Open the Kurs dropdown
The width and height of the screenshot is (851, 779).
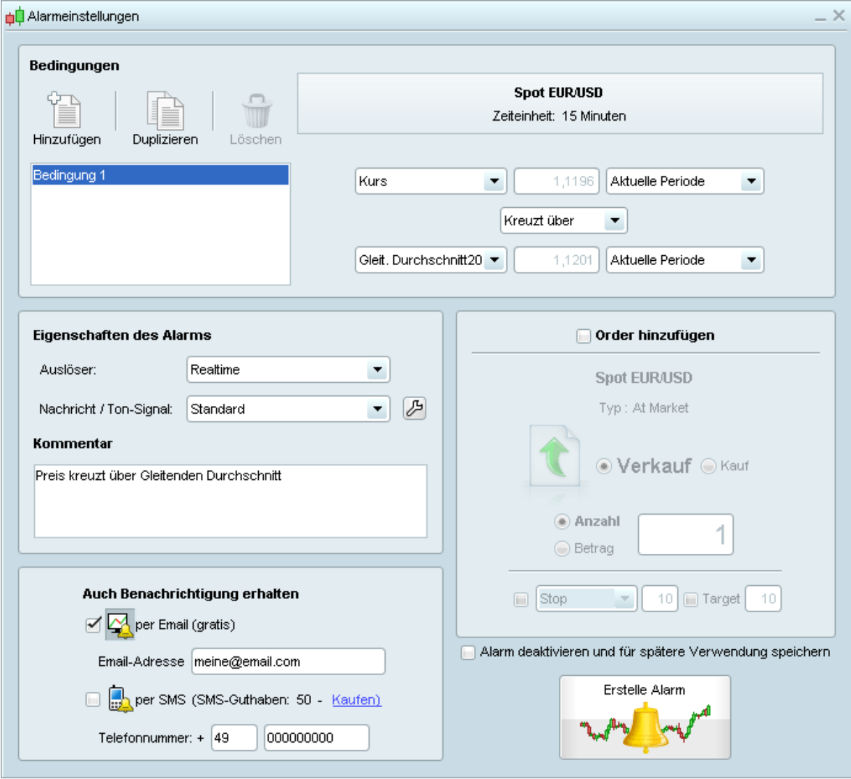coord(431,181)
